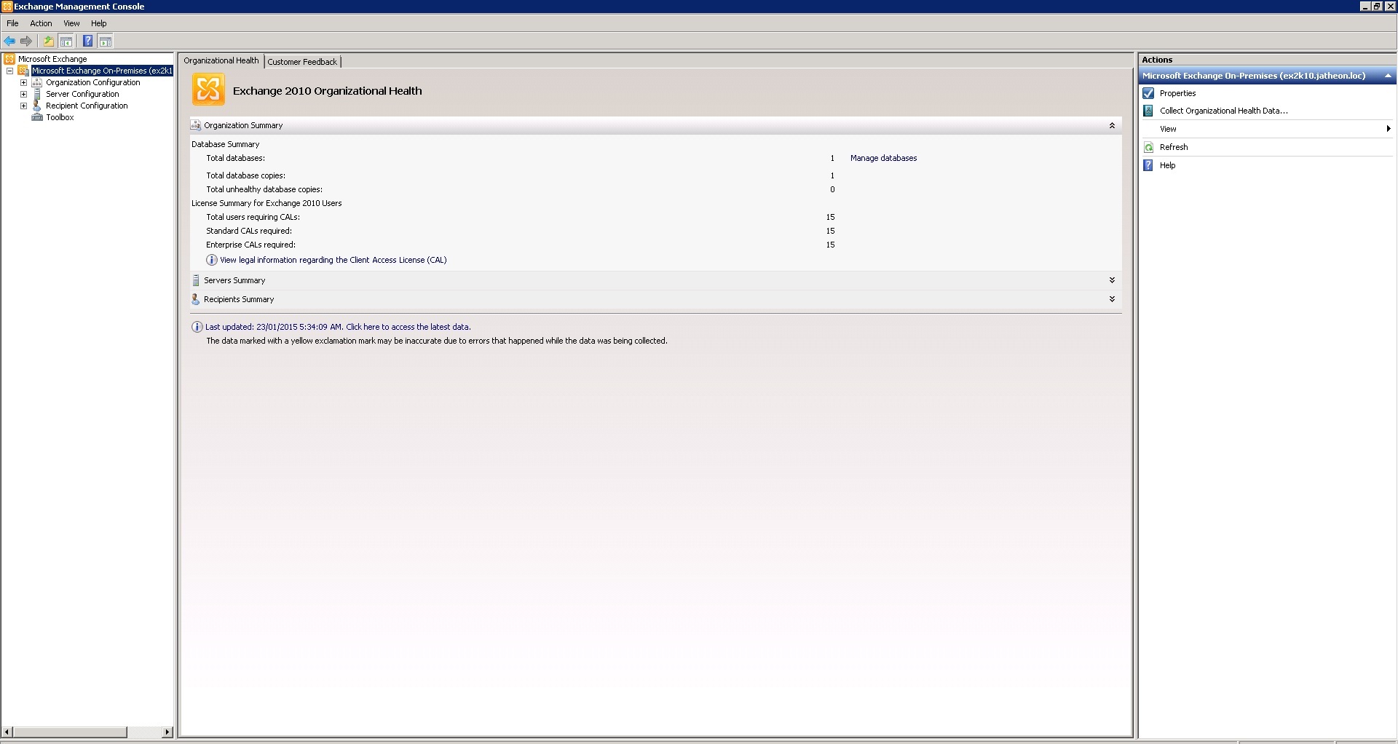The width and height of the screenshot is (1398, 744).
Task: Click the License Summary for Exchange 2010 Users text
Action: 266,203
